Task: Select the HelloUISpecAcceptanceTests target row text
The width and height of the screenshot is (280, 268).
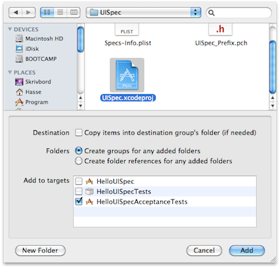Action: coord(142,202)
